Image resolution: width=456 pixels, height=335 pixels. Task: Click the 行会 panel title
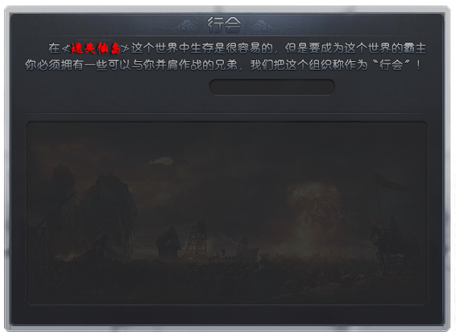(224, 24)
